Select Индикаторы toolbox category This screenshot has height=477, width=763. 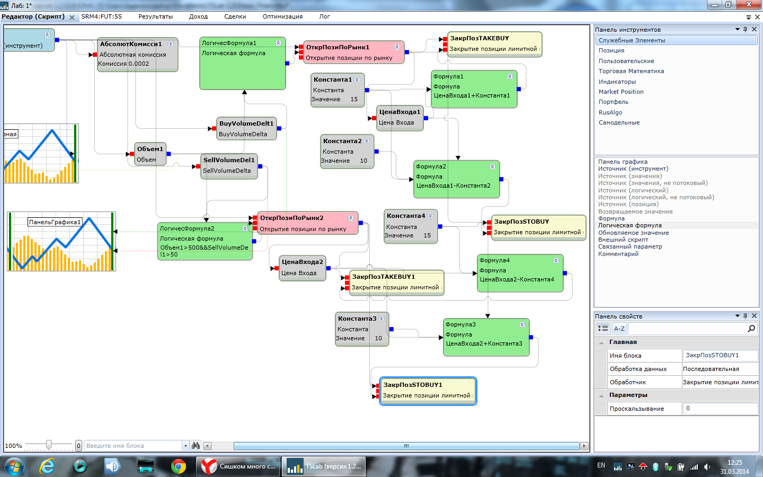(617, 82)
